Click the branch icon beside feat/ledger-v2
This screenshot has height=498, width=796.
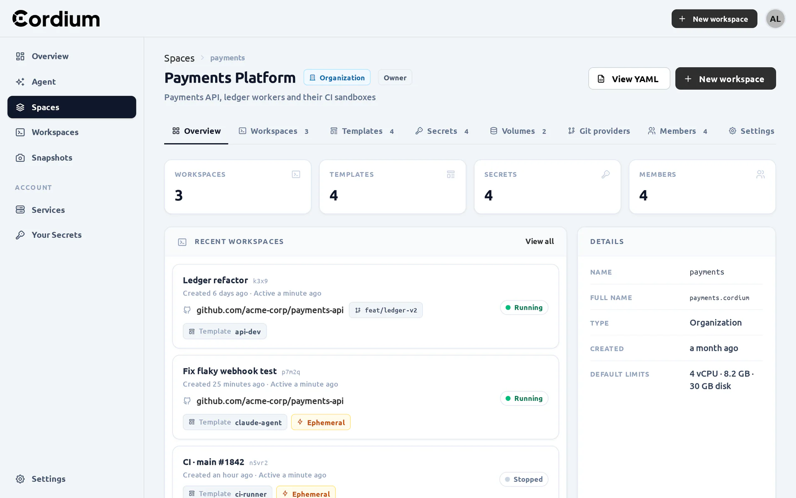click(x=358, y=310)
